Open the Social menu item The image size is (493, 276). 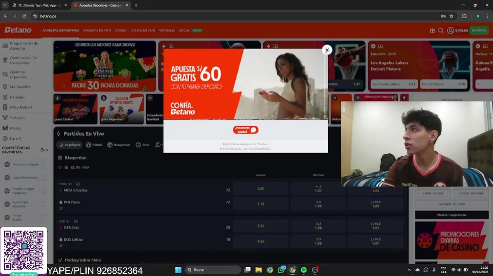click(x=184, y=30)
